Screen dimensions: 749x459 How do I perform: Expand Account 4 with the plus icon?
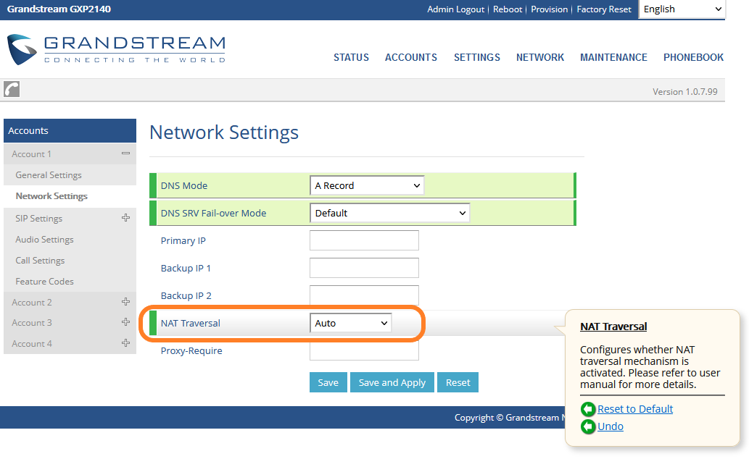click(x=125, y=343)
